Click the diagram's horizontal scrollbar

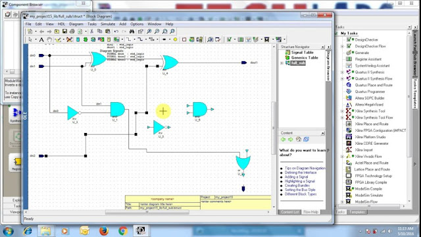[147, 212]
